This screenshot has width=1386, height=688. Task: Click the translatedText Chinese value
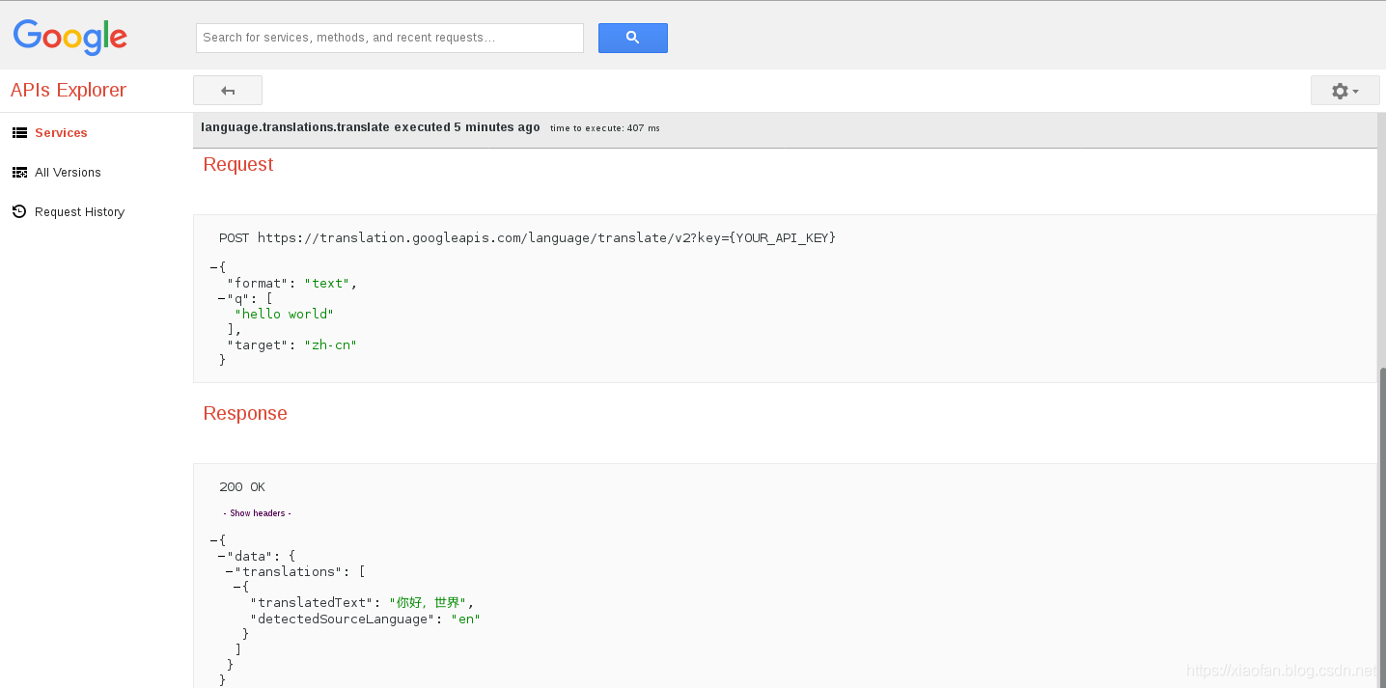[x=428, y=602]
